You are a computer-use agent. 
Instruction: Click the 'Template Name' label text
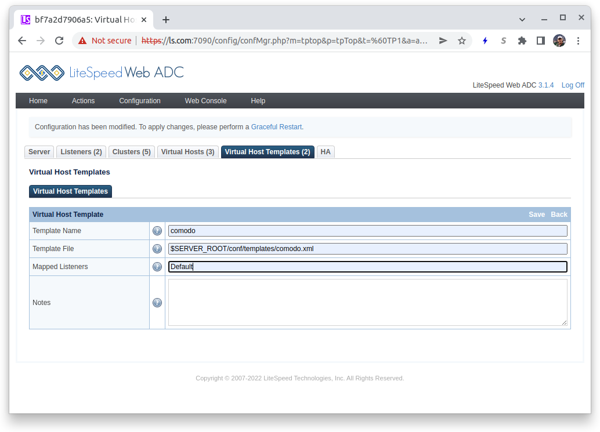coord(57,231)
